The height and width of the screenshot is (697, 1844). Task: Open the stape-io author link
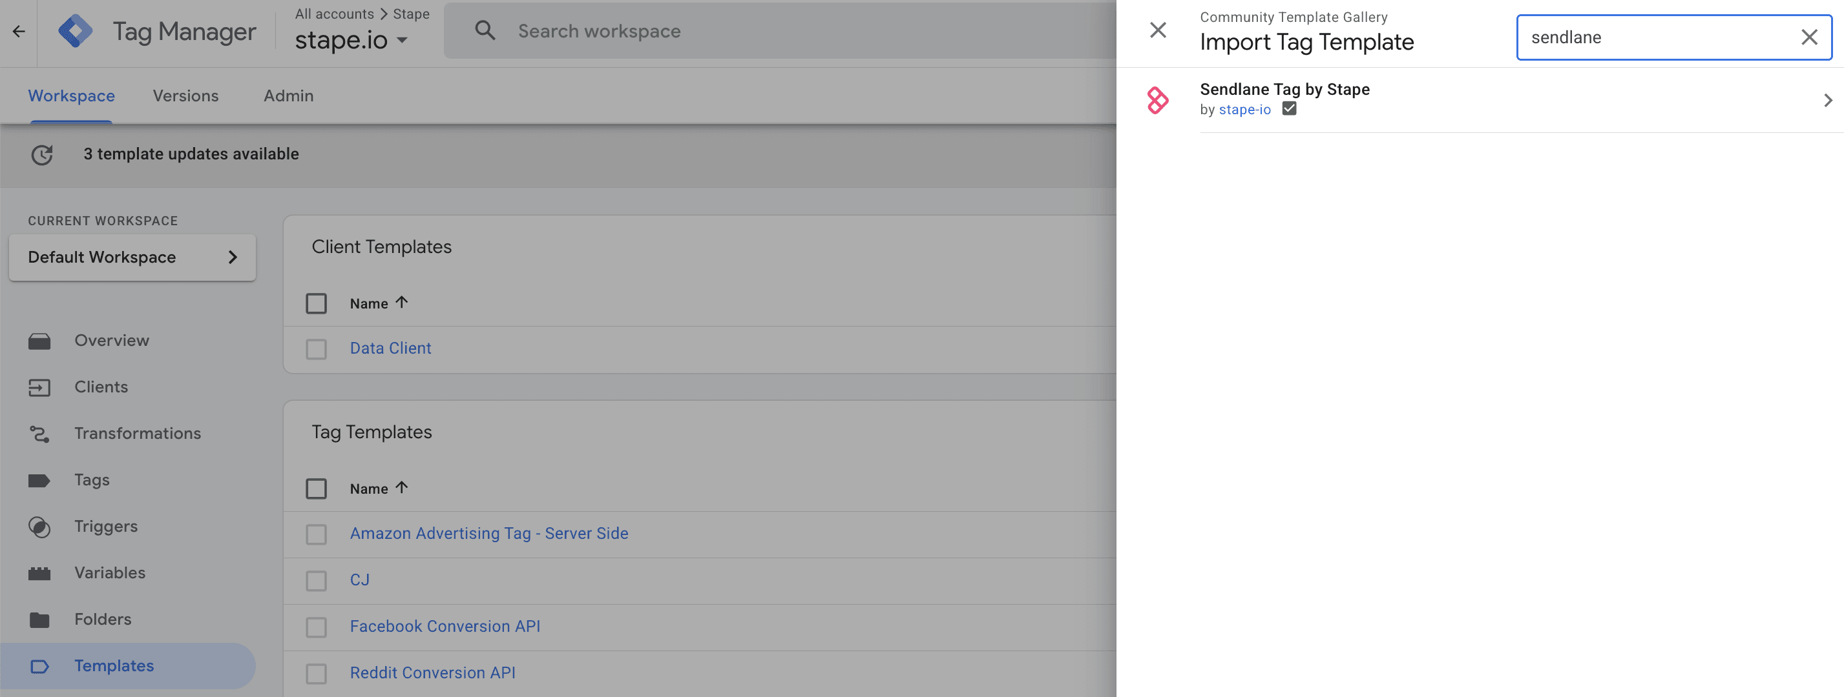point(1244,109)
